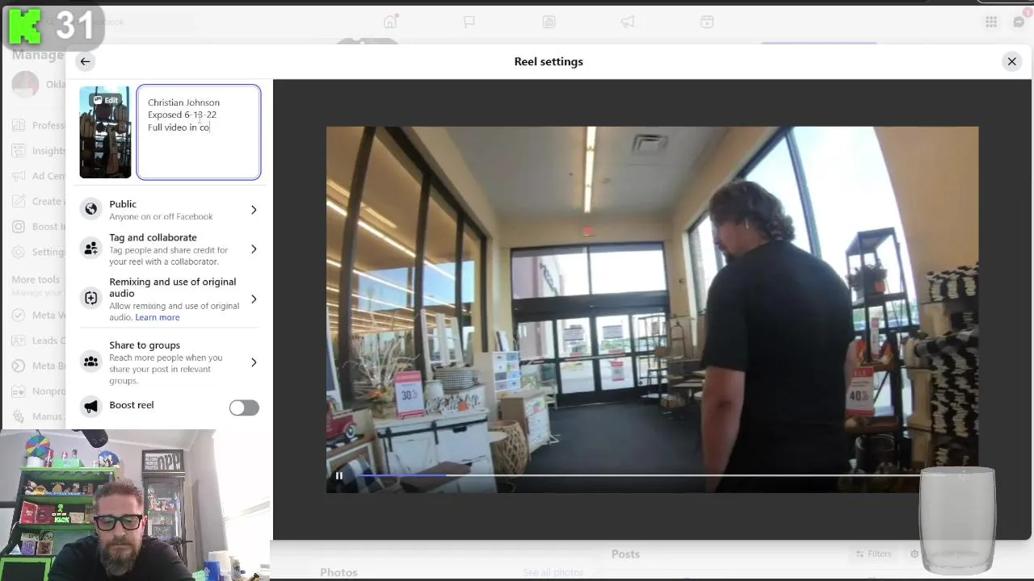Click the Reel settings title text
Image resolution: width=1034 pixels, height=581 pixels.
coord(549,61)
